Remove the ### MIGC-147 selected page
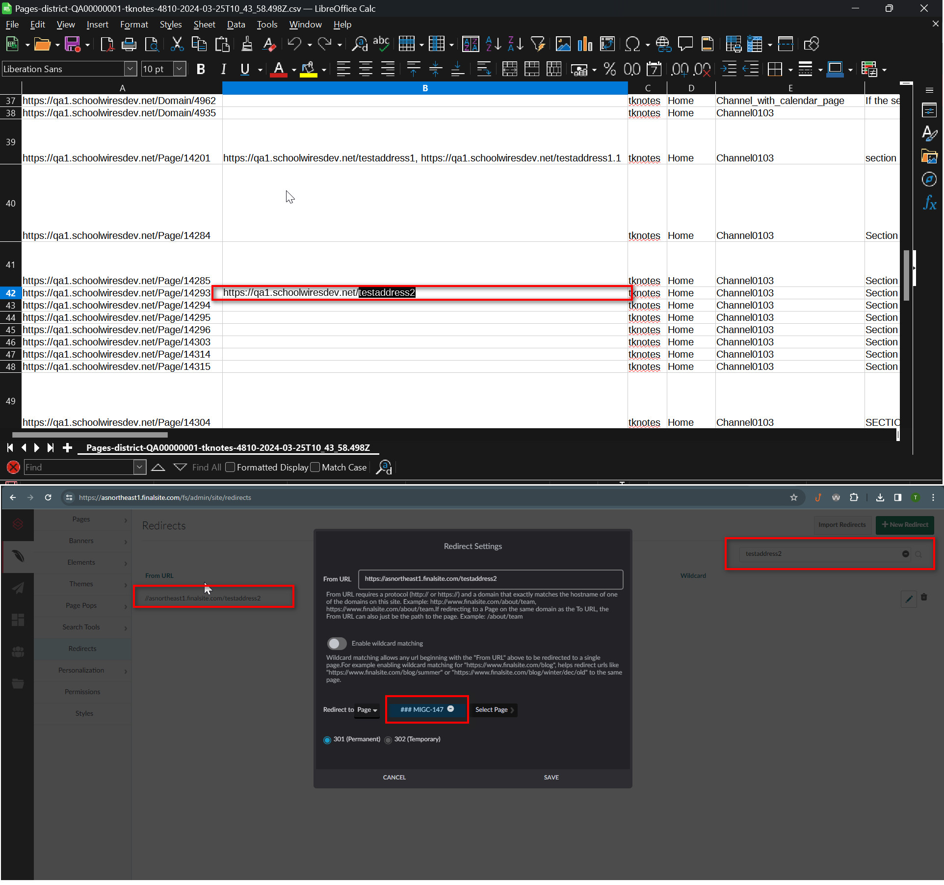Screen dimensions: 944x885 (450, 709)
